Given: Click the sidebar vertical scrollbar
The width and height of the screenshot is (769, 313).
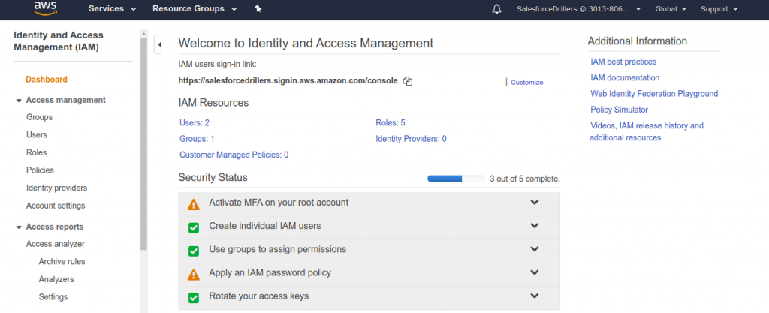Looking at the screenshot, I should click(x=143, y=145).
